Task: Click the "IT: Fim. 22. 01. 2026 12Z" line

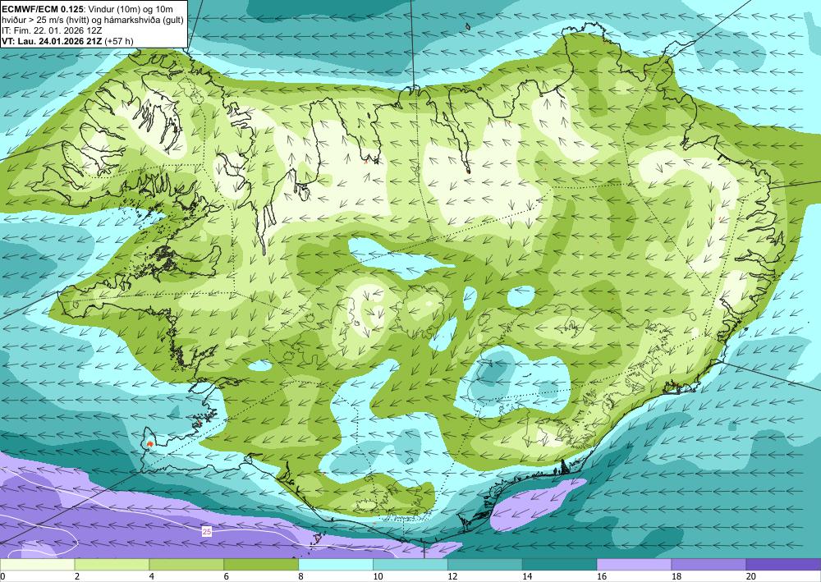Action: coord(52,30)
